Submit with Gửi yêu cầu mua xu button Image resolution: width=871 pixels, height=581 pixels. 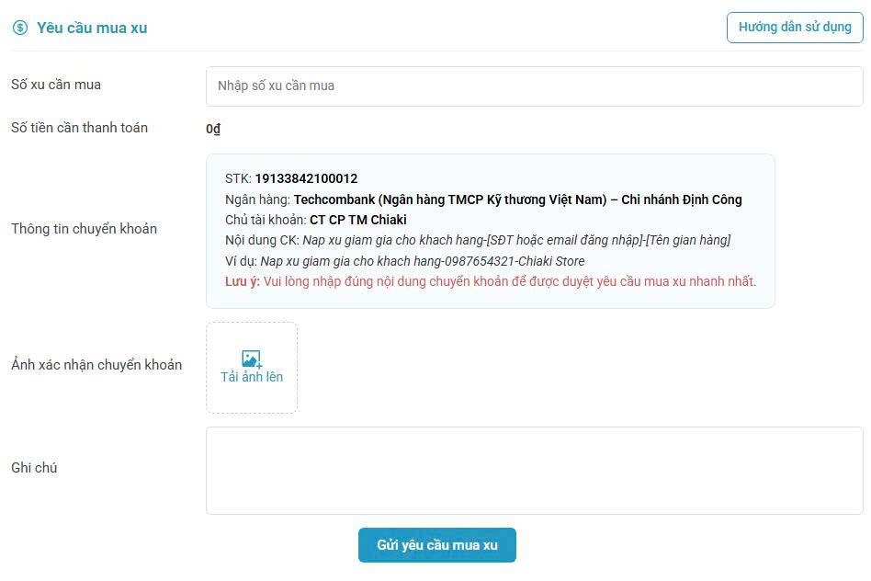[437, 545]
